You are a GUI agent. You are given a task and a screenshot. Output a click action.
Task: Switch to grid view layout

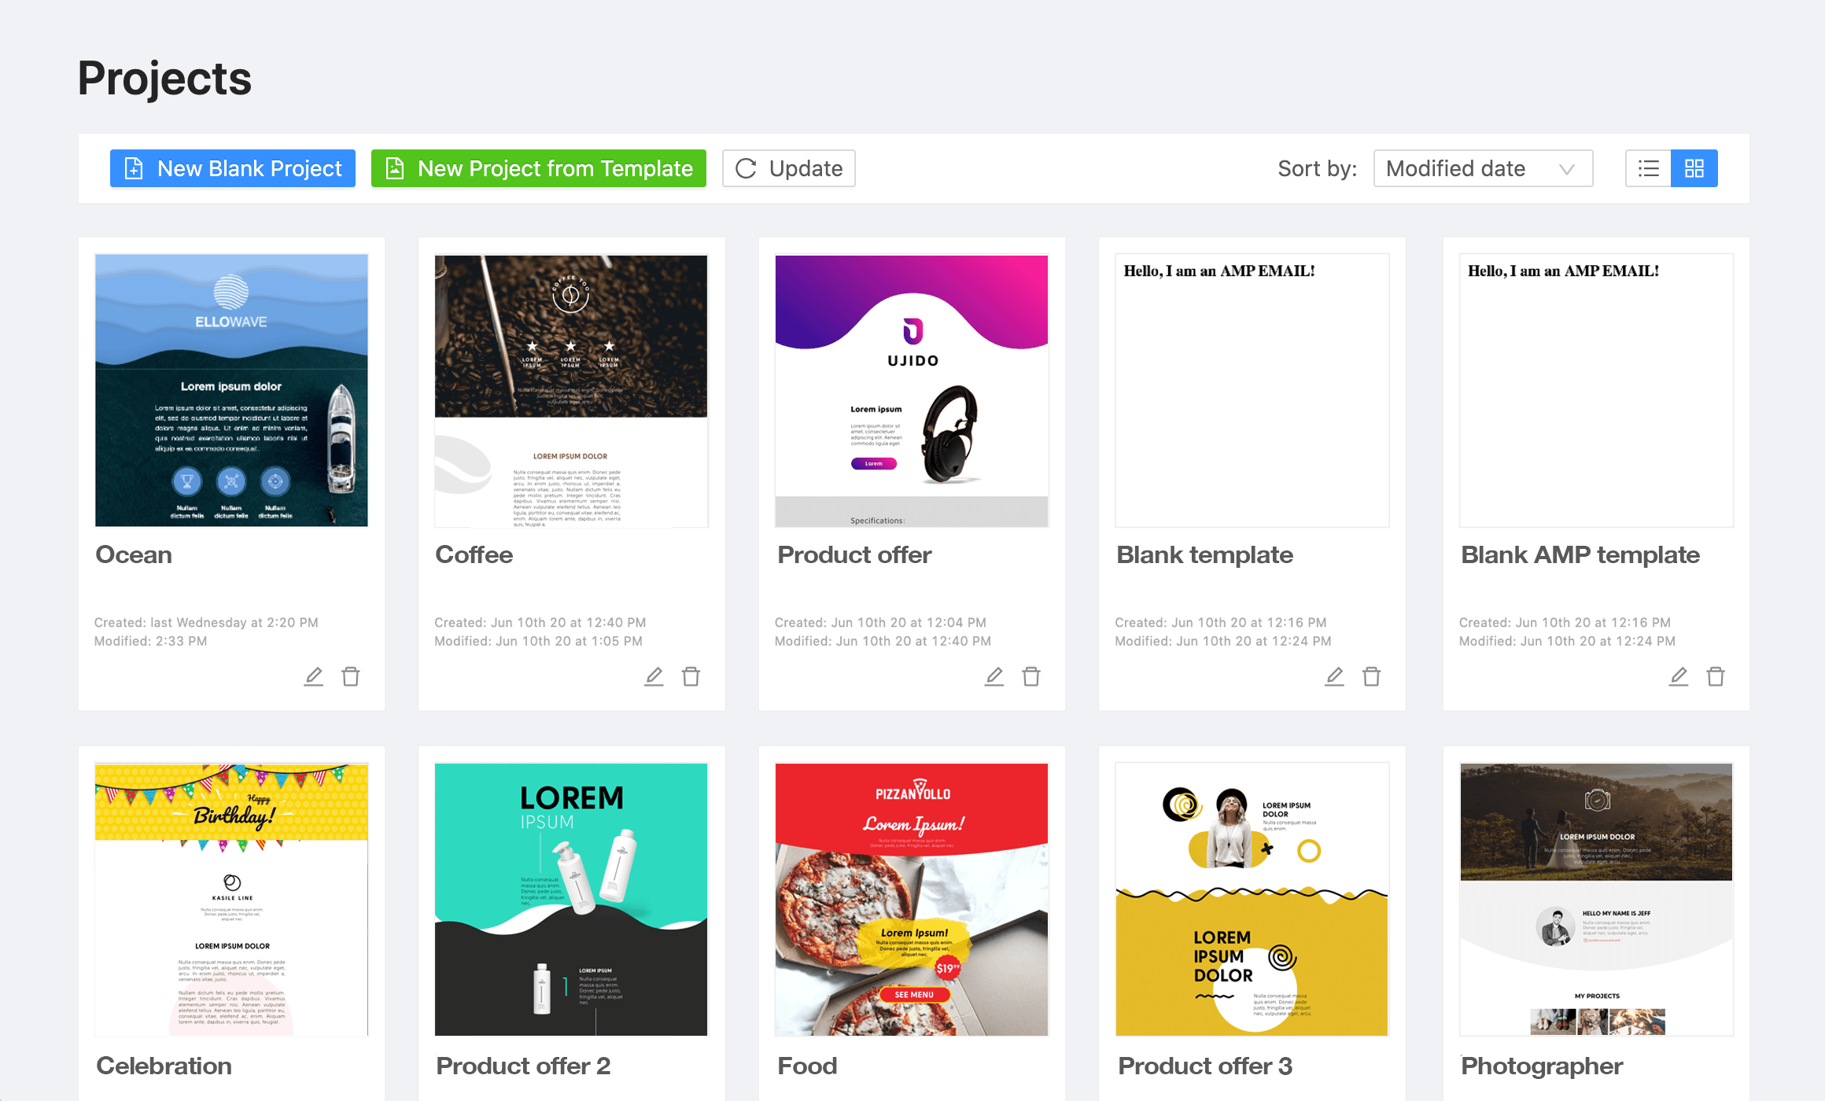coord(1694,167)
